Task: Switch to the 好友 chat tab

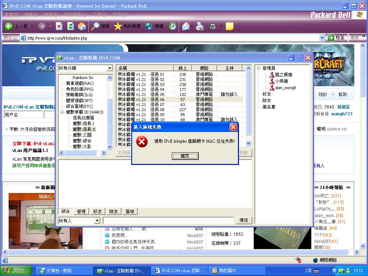Action: tap(97, 212)
